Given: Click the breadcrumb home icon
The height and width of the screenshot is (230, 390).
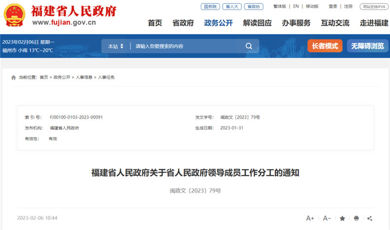Looking at the screenshot, I should 13,78.
